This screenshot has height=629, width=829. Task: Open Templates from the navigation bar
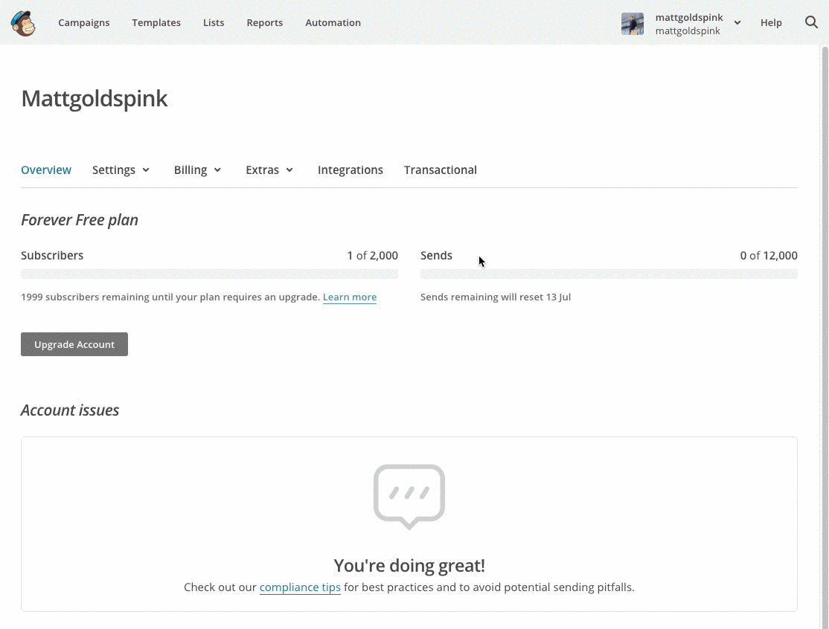pos(156,22)
